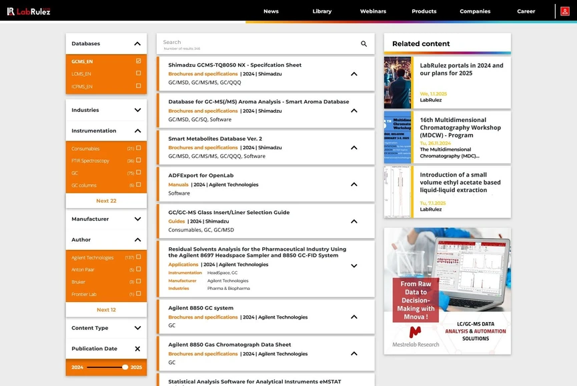Viewport: 577px width, 386px height.
Task: Tick the Anton Paar author checkbox
Action: (138, 269)
